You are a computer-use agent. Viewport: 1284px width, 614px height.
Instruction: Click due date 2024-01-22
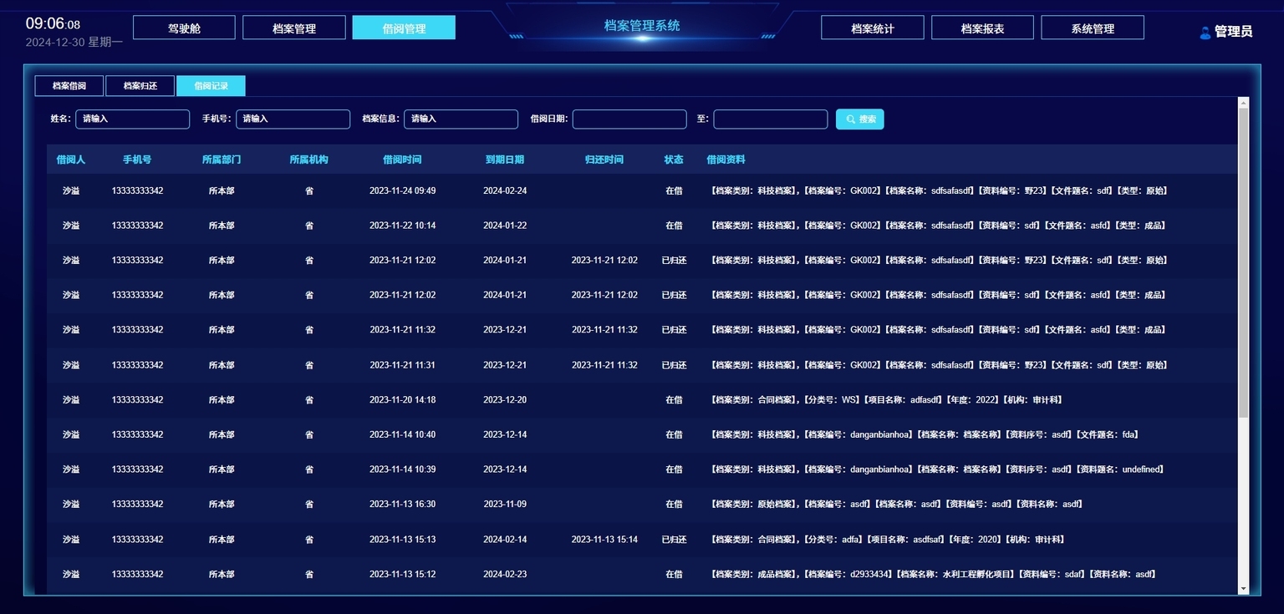(x=505, y=226)
